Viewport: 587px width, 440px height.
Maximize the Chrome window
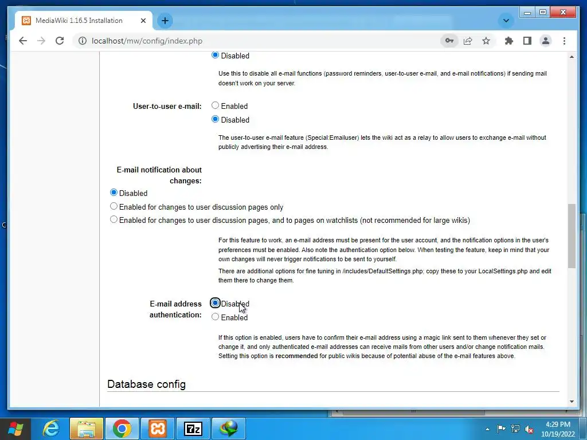click(x=542, y=13)
